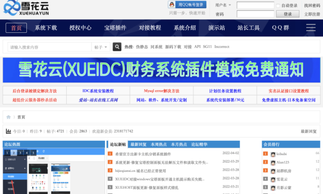Image resolution: width=323 pixels, height=194 pixels.
Task: Switch to the 论坛精华 tab
Action: click(199, 144)
